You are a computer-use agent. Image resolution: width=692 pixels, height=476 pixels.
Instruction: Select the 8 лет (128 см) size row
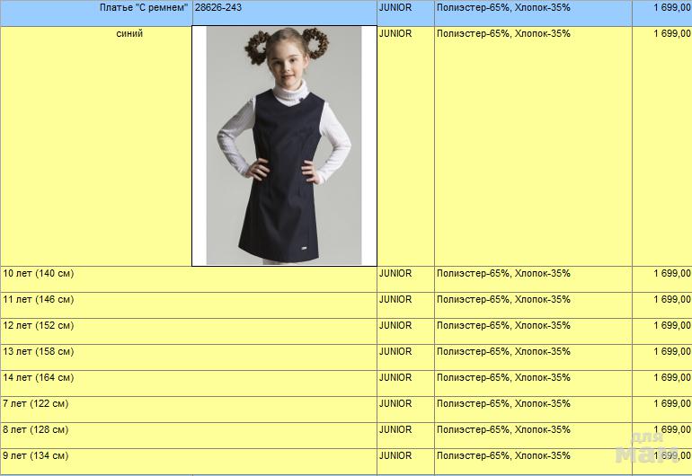[36, 430]
